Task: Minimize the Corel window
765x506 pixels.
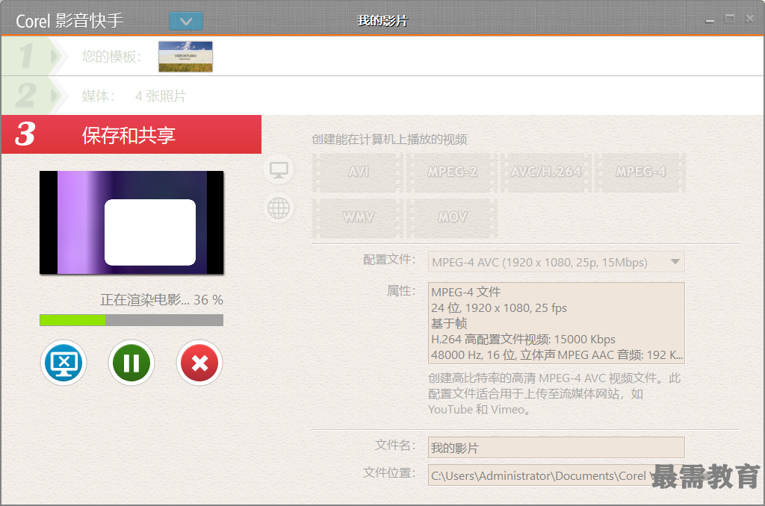Action: click(x=710, y=20)
